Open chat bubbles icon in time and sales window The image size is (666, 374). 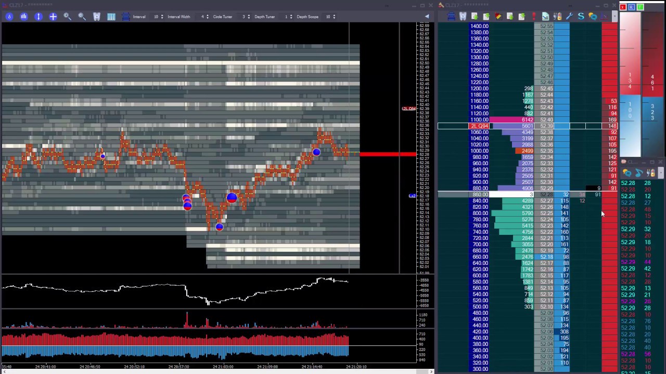point(627,173)
